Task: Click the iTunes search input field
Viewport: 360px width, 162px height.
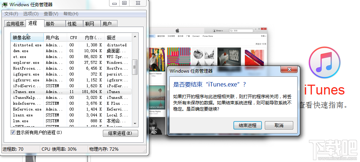Action: (x=241, y=31)
